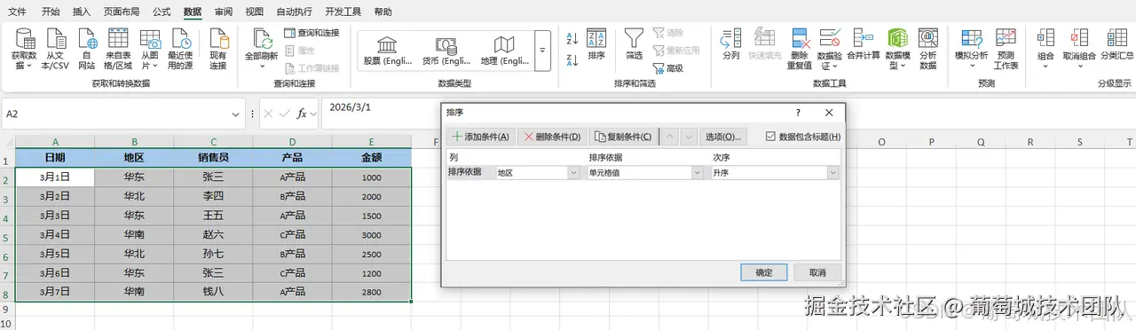Screen dimensions: 1136x330
Task: Select cell containing 钱八
Action: click(x=213, y=292)
